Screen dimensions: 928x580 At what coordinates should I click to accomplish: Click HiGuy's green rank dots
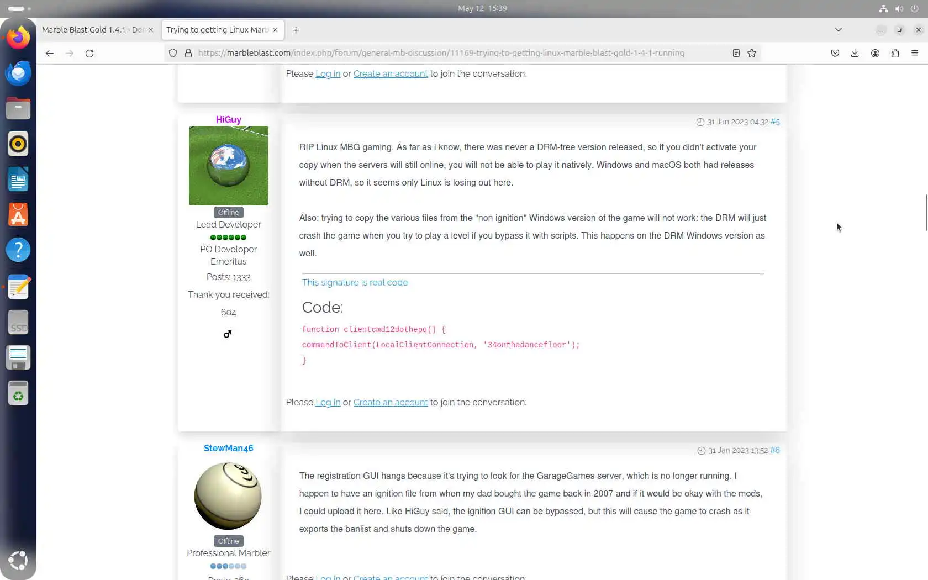(229, 238)
